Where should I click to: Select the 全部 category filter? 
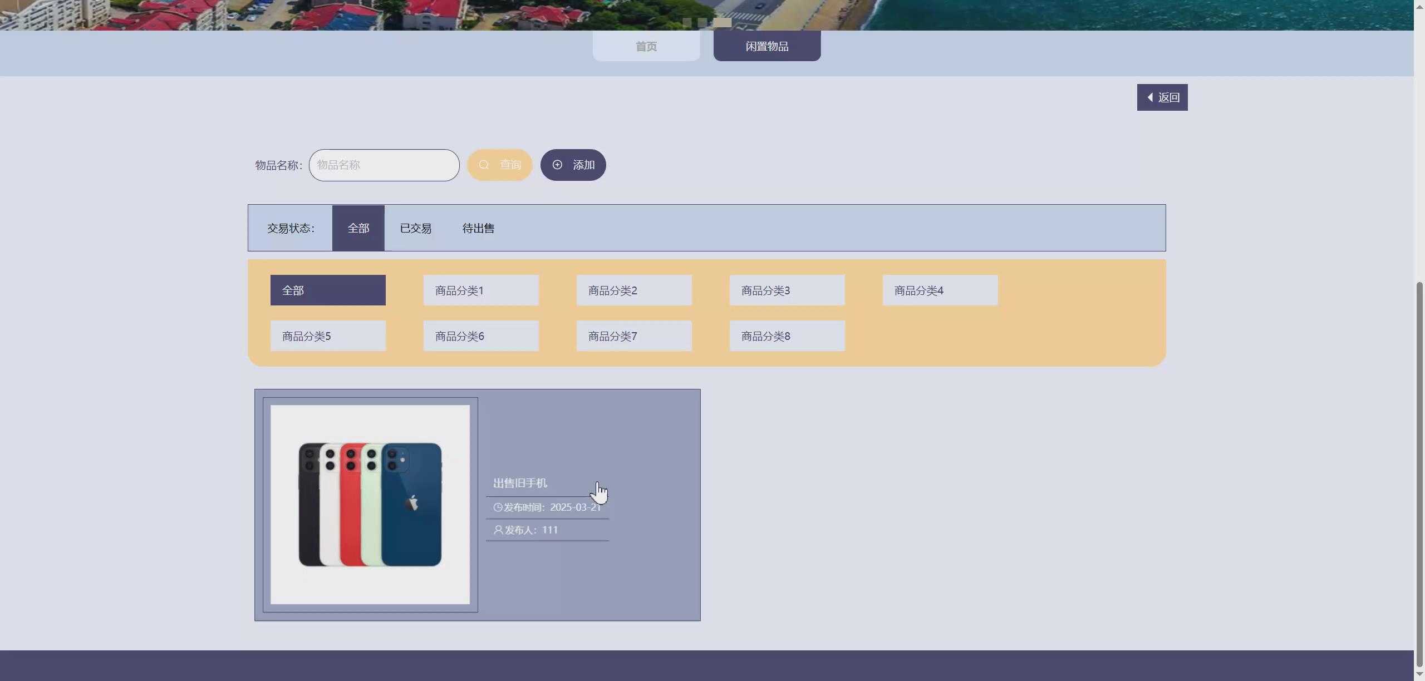pos(328,290)
